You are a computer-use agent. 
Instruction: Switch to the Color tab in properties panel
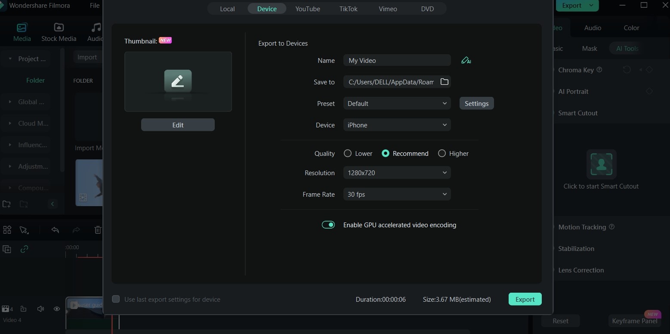pyautogui.click(x=631, y=28)
